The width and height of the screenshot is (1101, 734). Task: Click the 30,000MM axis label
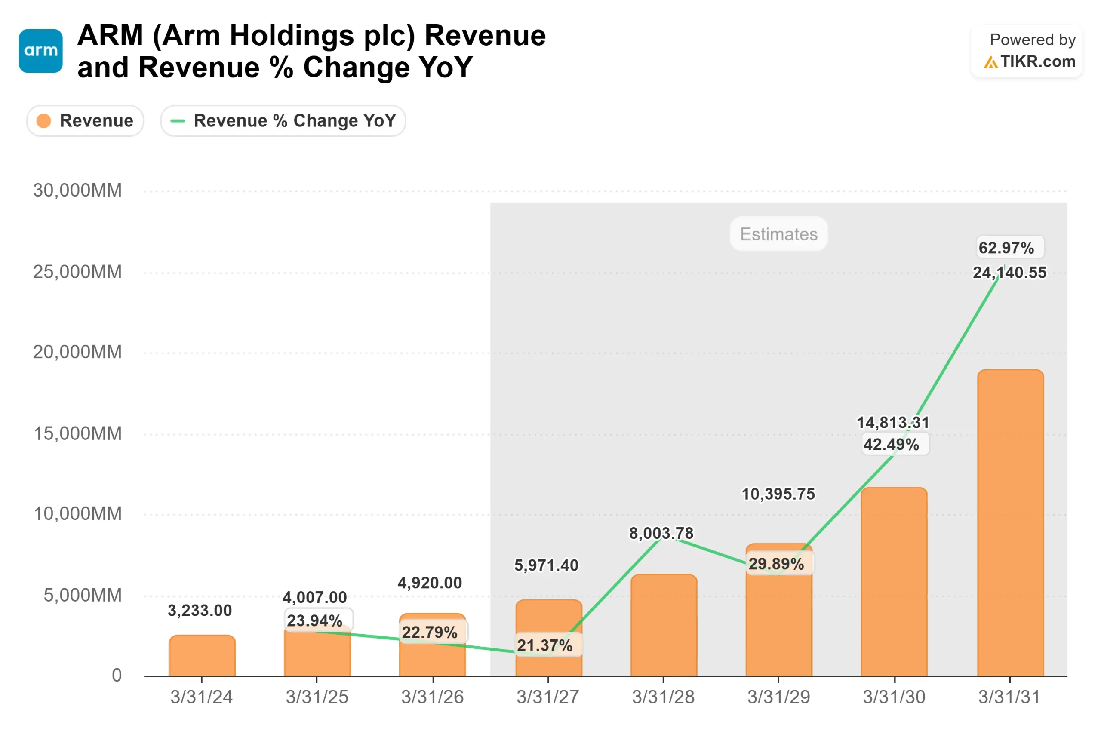tap(77, 190)
